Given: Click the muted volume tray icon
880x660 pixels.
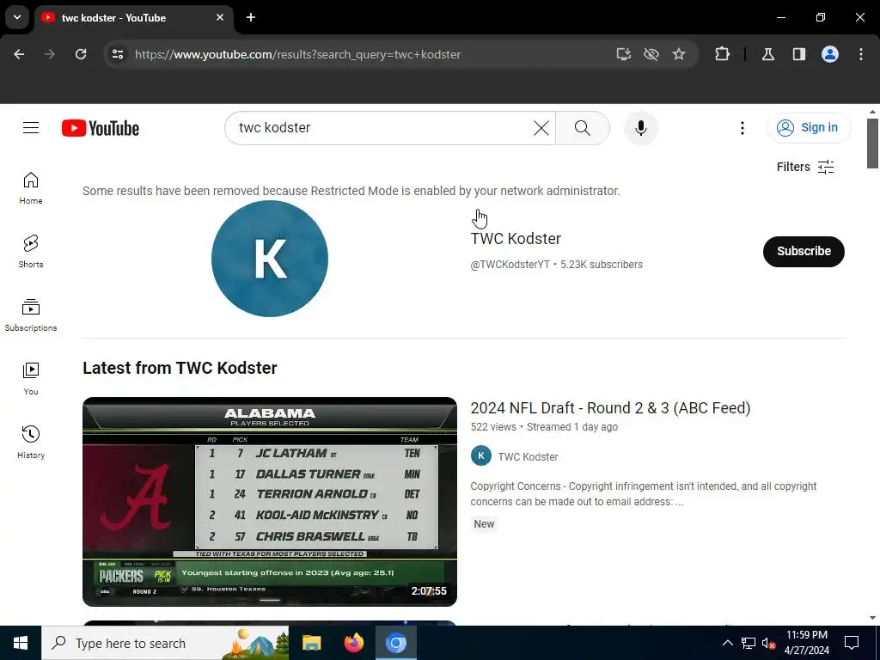Looking at the screenshot, I should pyautogui.click(x=769, y=643).
